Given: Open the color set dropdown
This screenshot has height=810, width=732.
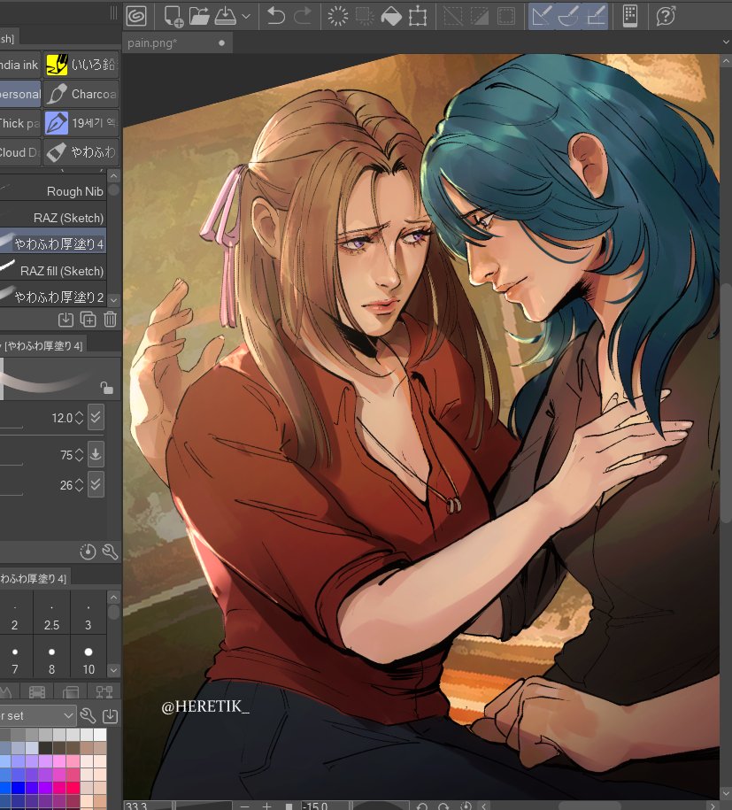Looking at the screenshot, I should tap(37, 716).
